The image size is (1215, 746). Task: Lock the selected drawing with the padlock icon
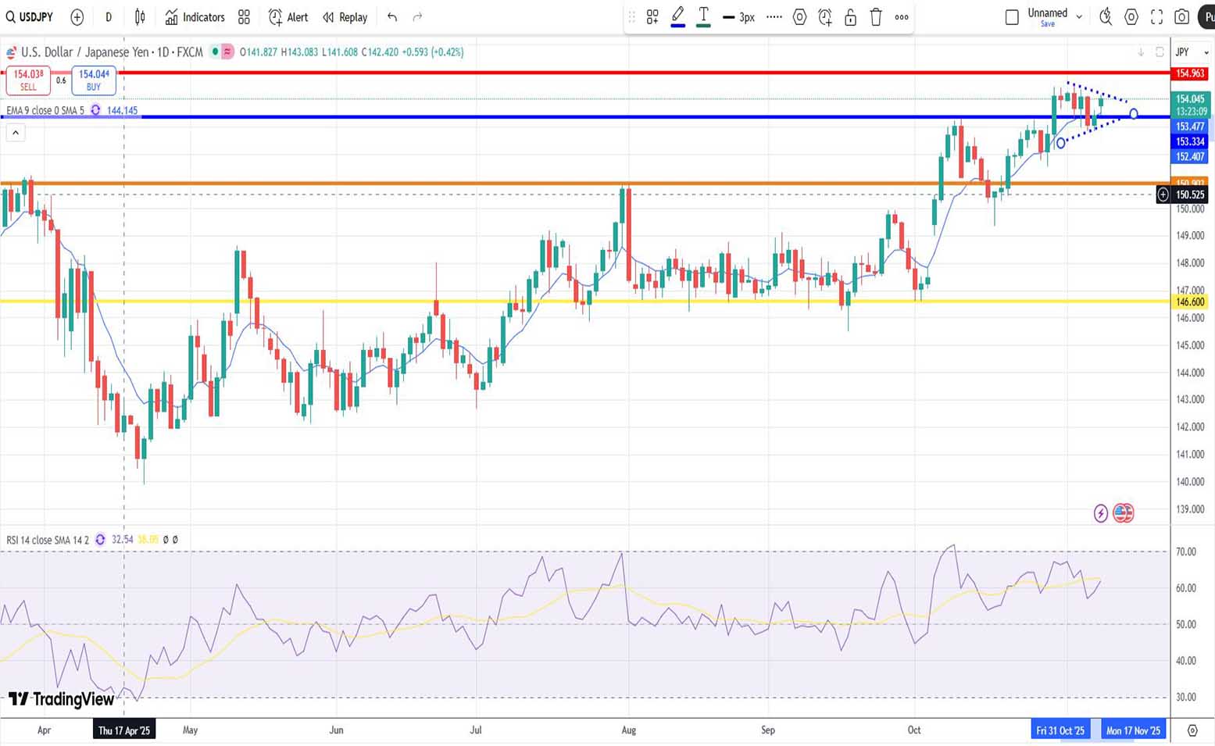(x=850, y=17)
